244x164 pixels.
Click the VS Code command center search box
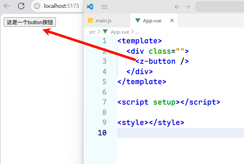[x=220, y=7]
